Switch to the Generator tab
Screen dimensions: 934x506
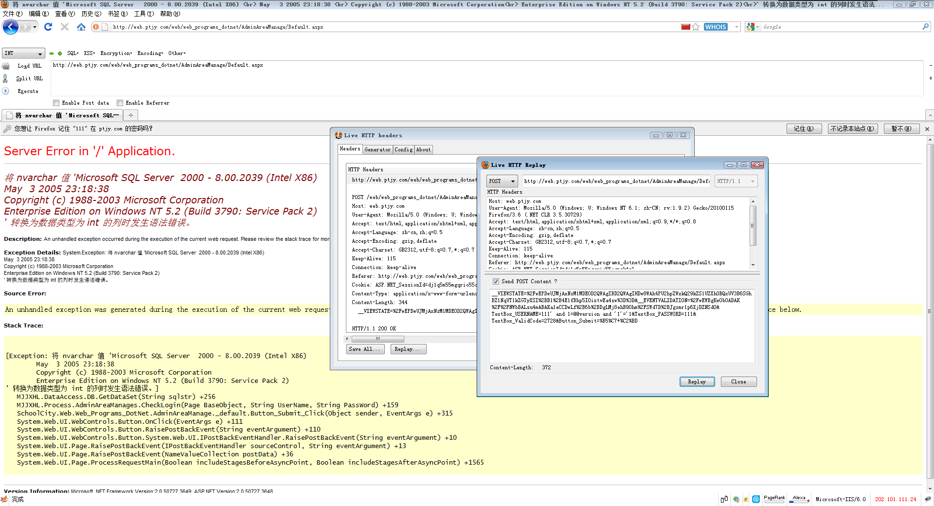377,149
